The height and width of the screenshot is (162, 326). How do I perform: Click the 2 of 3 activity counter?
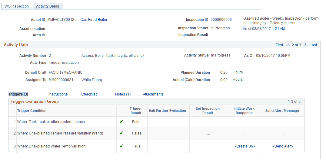[297, 45]
